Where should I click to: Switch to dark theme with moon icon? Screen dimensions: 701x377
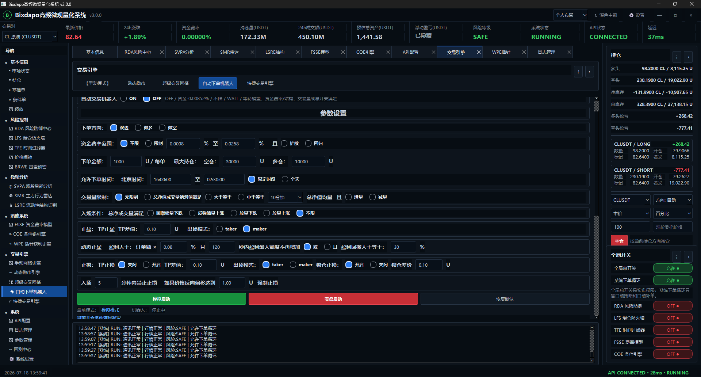click(x=596, y=15)
